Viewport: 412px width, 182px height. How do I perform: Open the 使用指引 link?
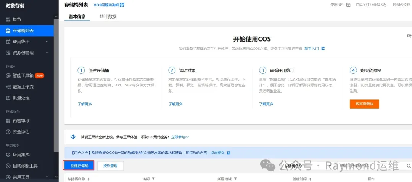pos(337,5)
